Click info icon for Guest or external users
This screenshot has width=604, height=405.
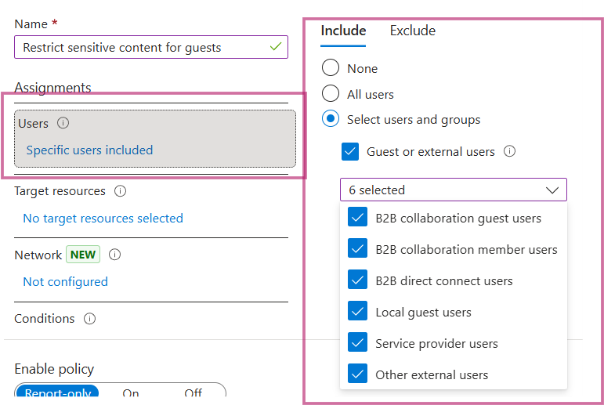point(509,152)
